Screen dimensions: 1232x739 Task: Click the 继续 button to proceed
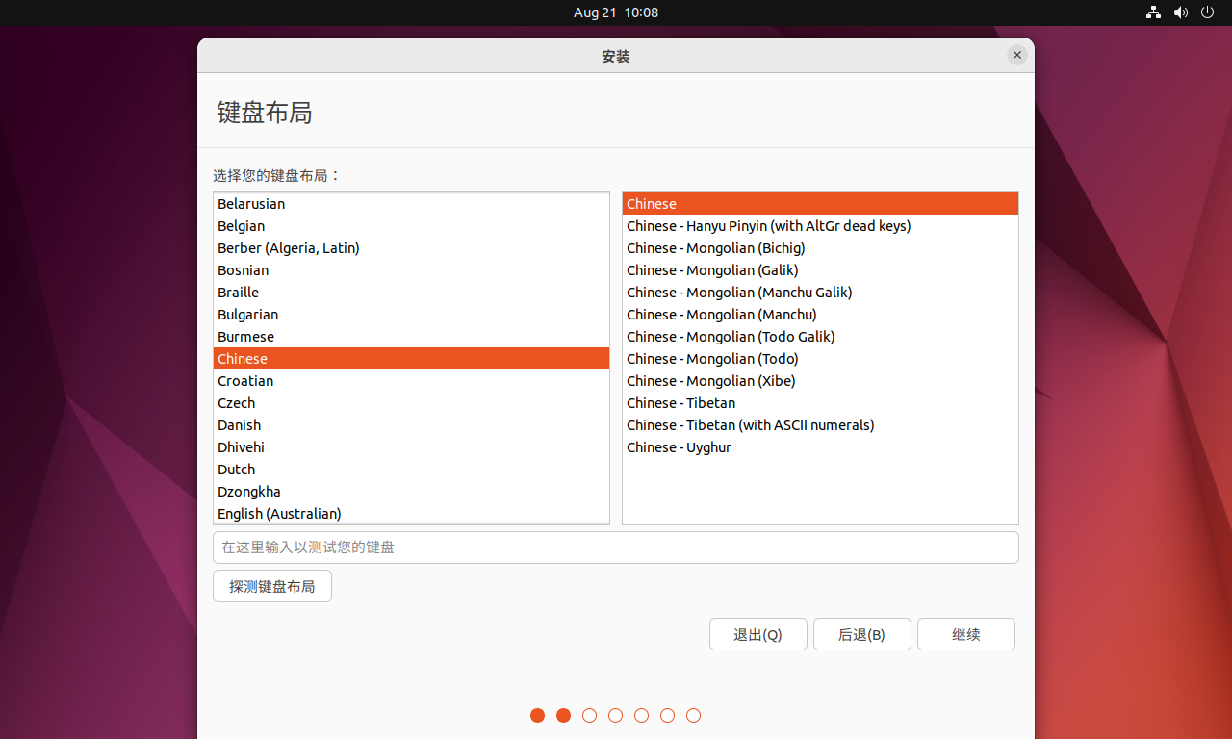pyautogui.click(x=965, y=633)
